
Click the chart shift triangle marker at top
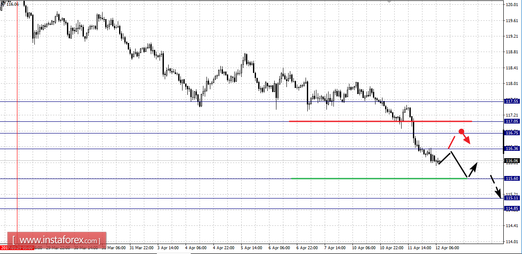(389, 2)
